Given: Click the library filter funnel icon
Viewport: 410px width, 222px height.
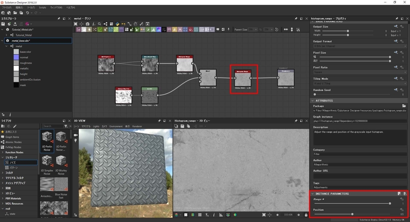Looking at the screenshot, I should click(x=66, y=126).
